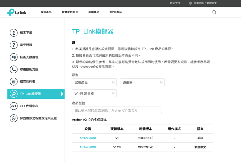Click firmware cell 190321(US)

click(x=146, y=138)
